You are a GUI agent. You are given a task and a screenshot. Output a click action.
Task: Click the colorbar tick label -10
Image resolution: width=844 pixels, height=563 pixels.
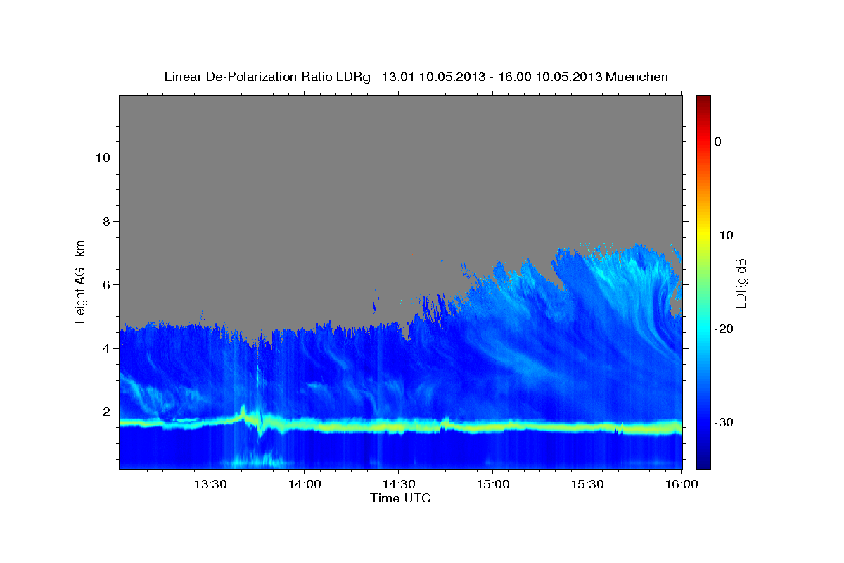pyautogui.click(x=724, y=235)
